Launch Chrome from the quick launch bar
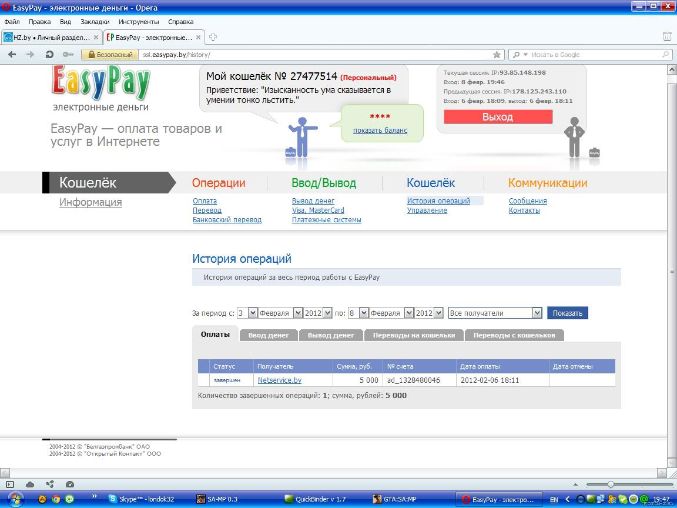The image size is (677, 508). click(x=56, y=499)
